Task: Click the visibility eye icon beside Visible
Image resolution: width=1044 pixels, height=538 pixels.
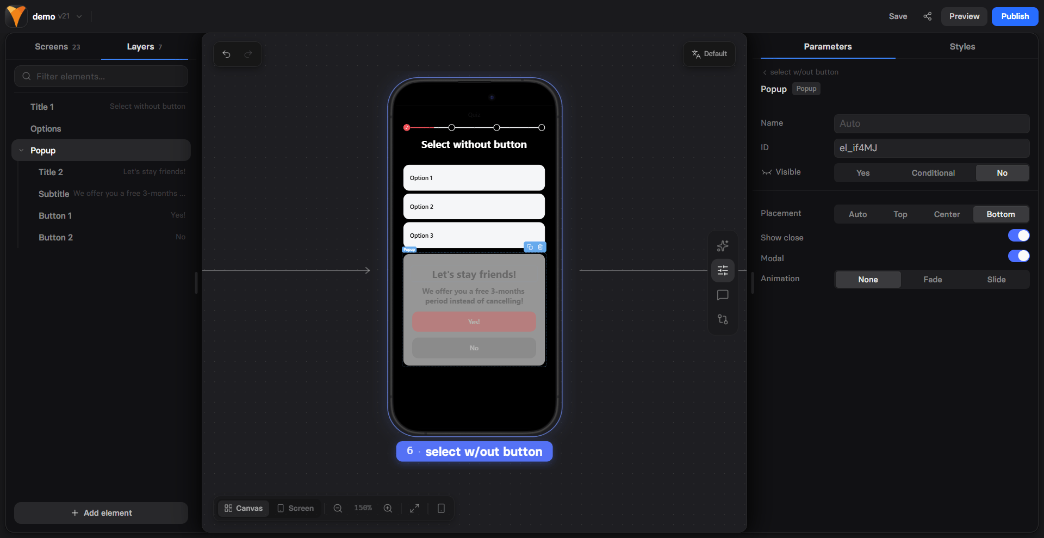Action: coord(767,172)
